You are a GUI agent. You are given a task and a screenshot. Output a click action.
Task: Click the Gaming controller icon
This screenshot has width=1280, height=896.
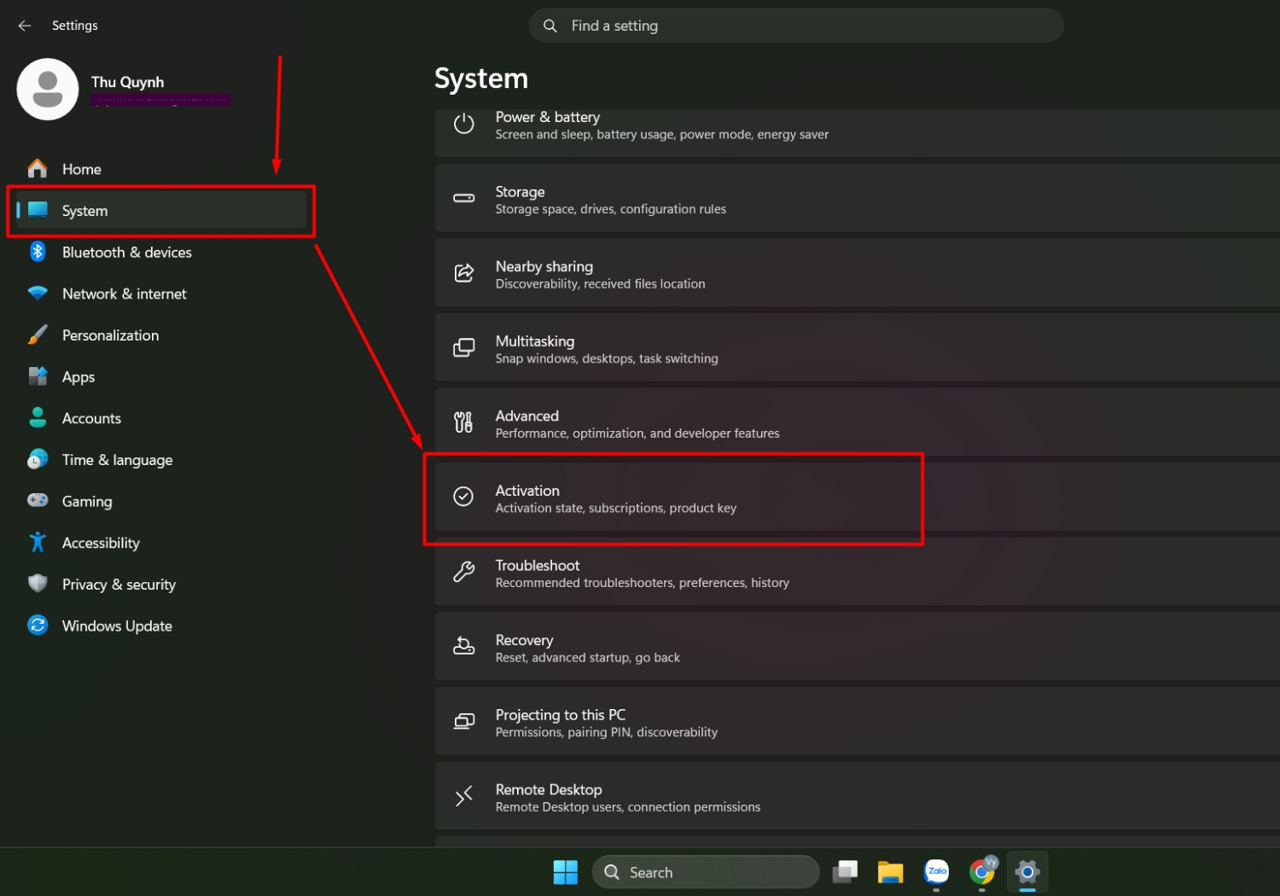(x=38, y=500)
